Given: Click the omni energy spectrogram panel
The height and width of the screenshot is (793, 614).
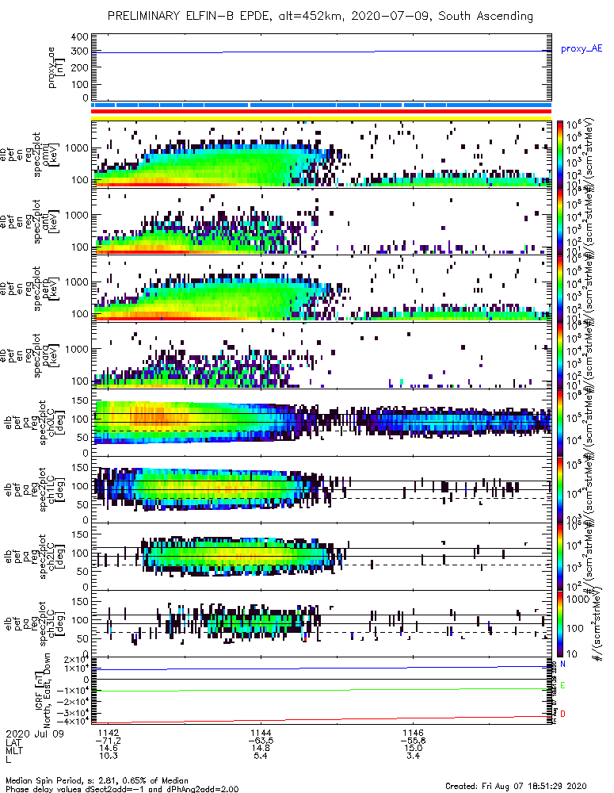Looking at the screenshot, I should coord(322,155).
